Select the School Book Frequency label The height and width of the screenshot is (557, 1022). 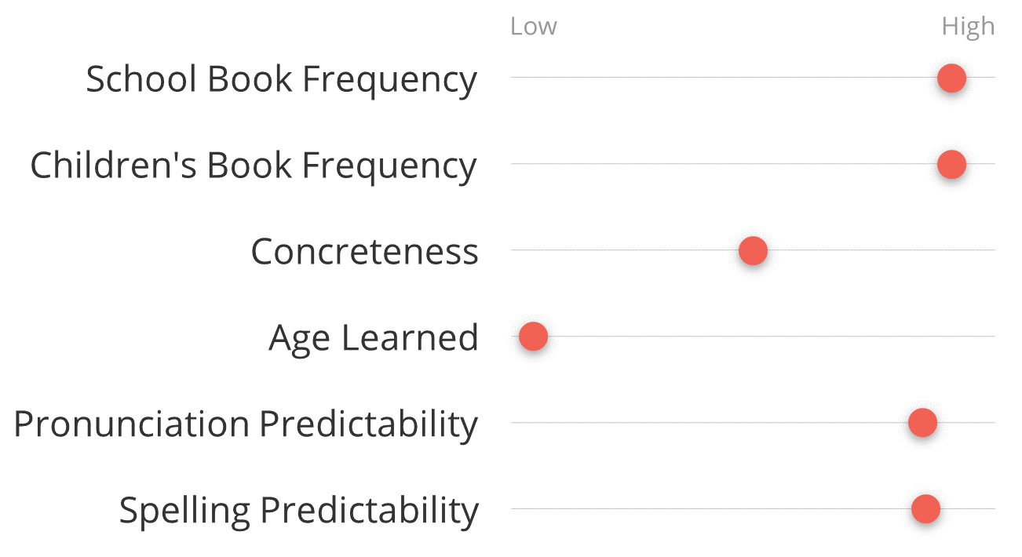pos(281,79)
